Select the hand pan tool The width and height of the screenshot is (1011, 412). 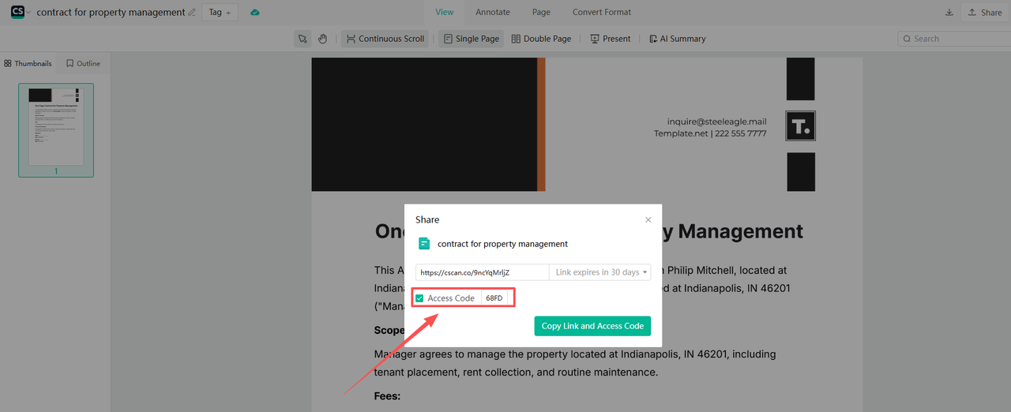pyautogui.click(x=322, y=39)
